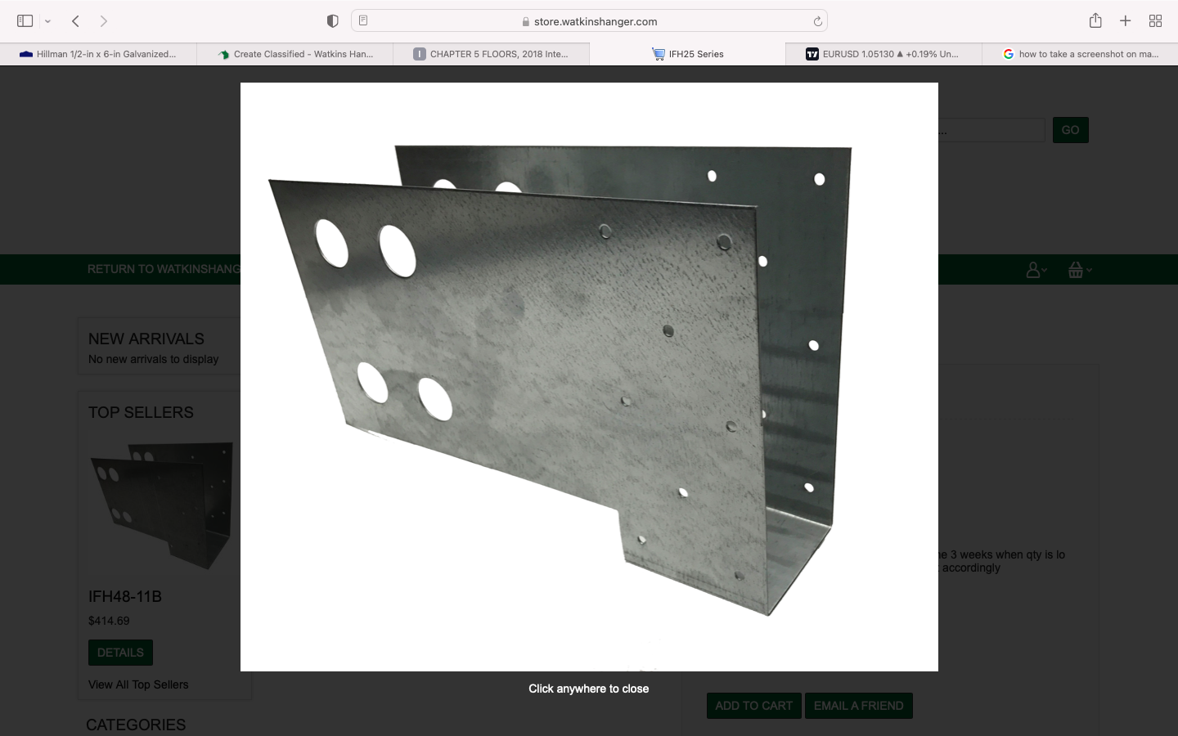Click the store.watkinshanger.com address bar
Image resolution: width=1178 pixels, height=736 pixels.
(595, 21)
